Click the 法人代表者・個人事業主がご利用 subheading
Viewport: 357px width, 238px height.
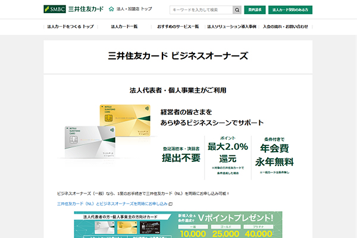pyautogui.click(x=178, y=90)
